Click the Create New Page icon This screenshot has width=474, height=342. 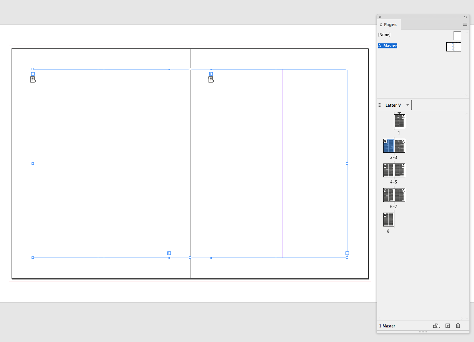447,325
